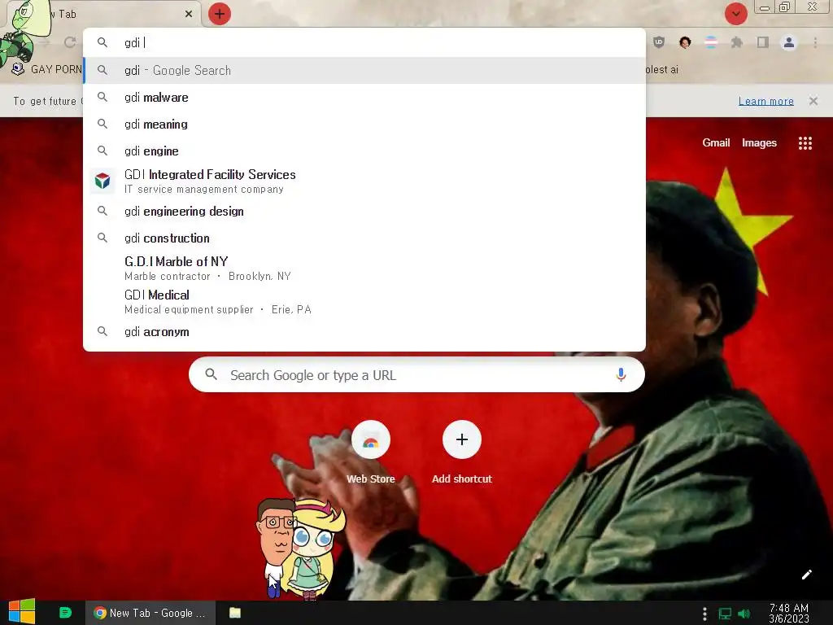Open the Google apps grid icon
Screen dimensions: 833x625
point(805,143)
